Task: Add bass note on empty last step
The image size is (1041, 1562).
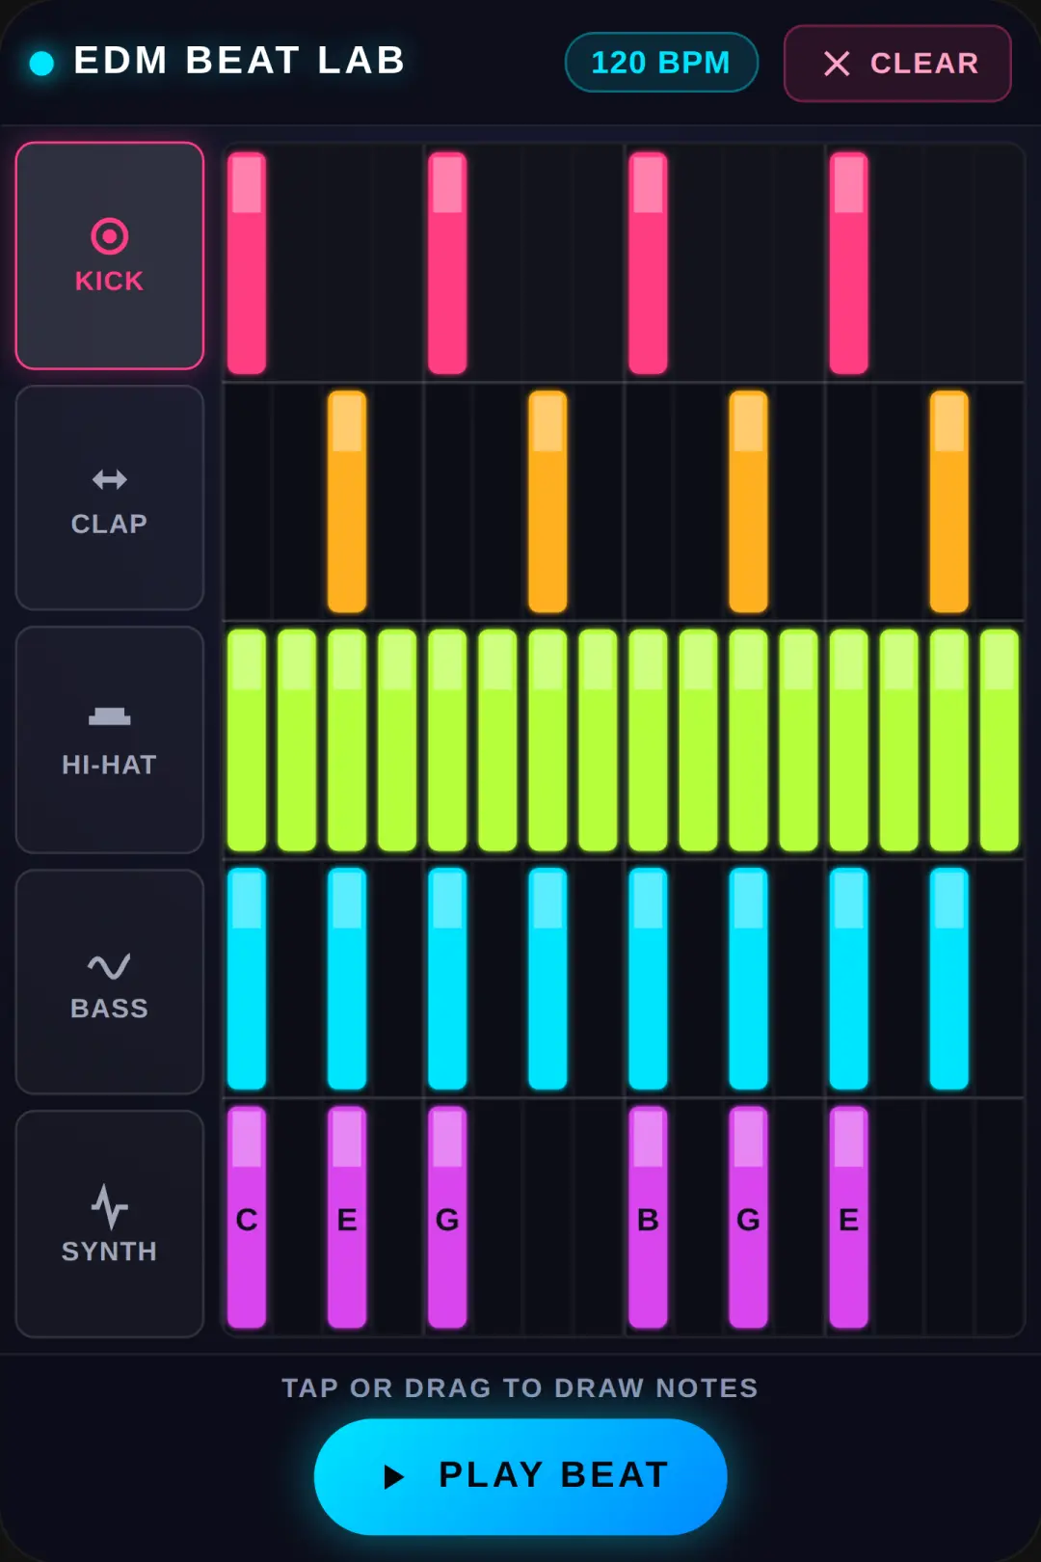Action: coord(999,979)
